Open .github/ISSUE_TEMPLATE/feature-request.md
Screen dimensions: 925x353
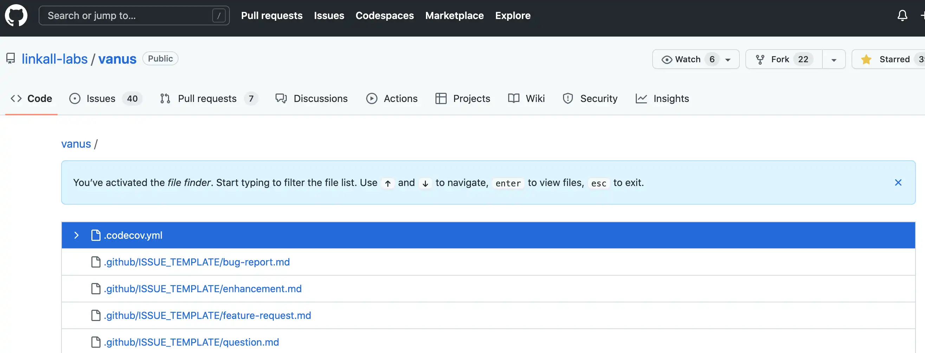[208, 315]
